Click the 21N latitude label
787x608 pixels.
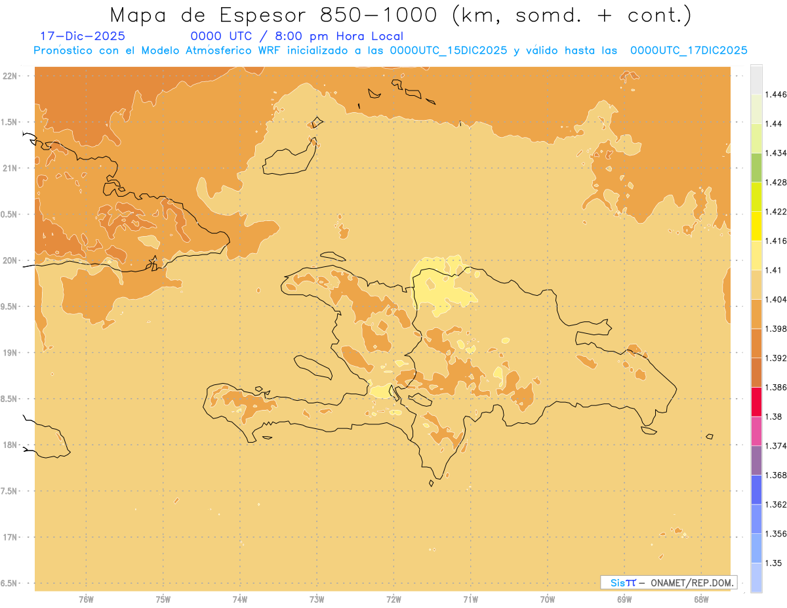pos(10,168)
